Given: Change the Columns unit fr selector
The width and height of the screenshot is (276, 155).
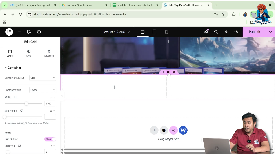Looking at the screenshot, I should click(x=53, y=146).
